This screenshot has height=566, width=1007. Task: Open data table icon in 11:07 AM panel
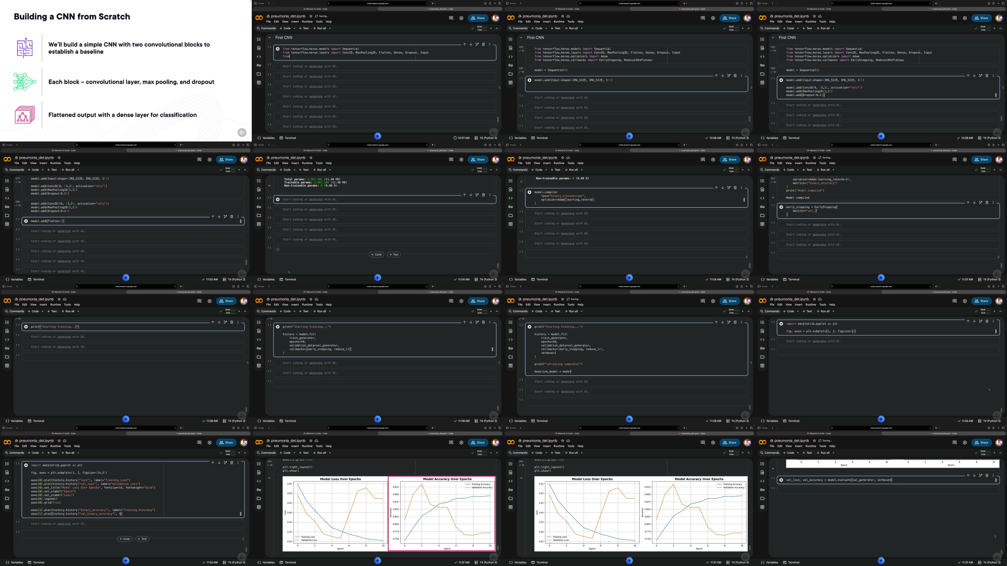(762, 224)
